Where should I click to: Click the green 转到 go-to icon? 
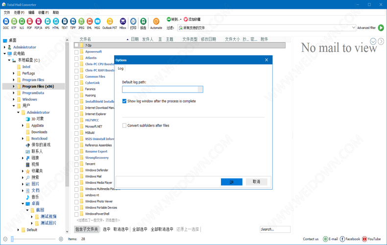[x=169, y=19]
